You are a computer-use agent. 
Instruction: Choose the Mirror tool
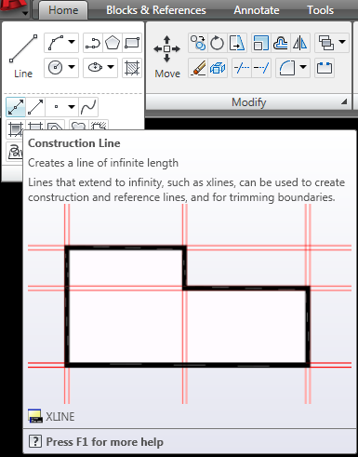(300, 43)
